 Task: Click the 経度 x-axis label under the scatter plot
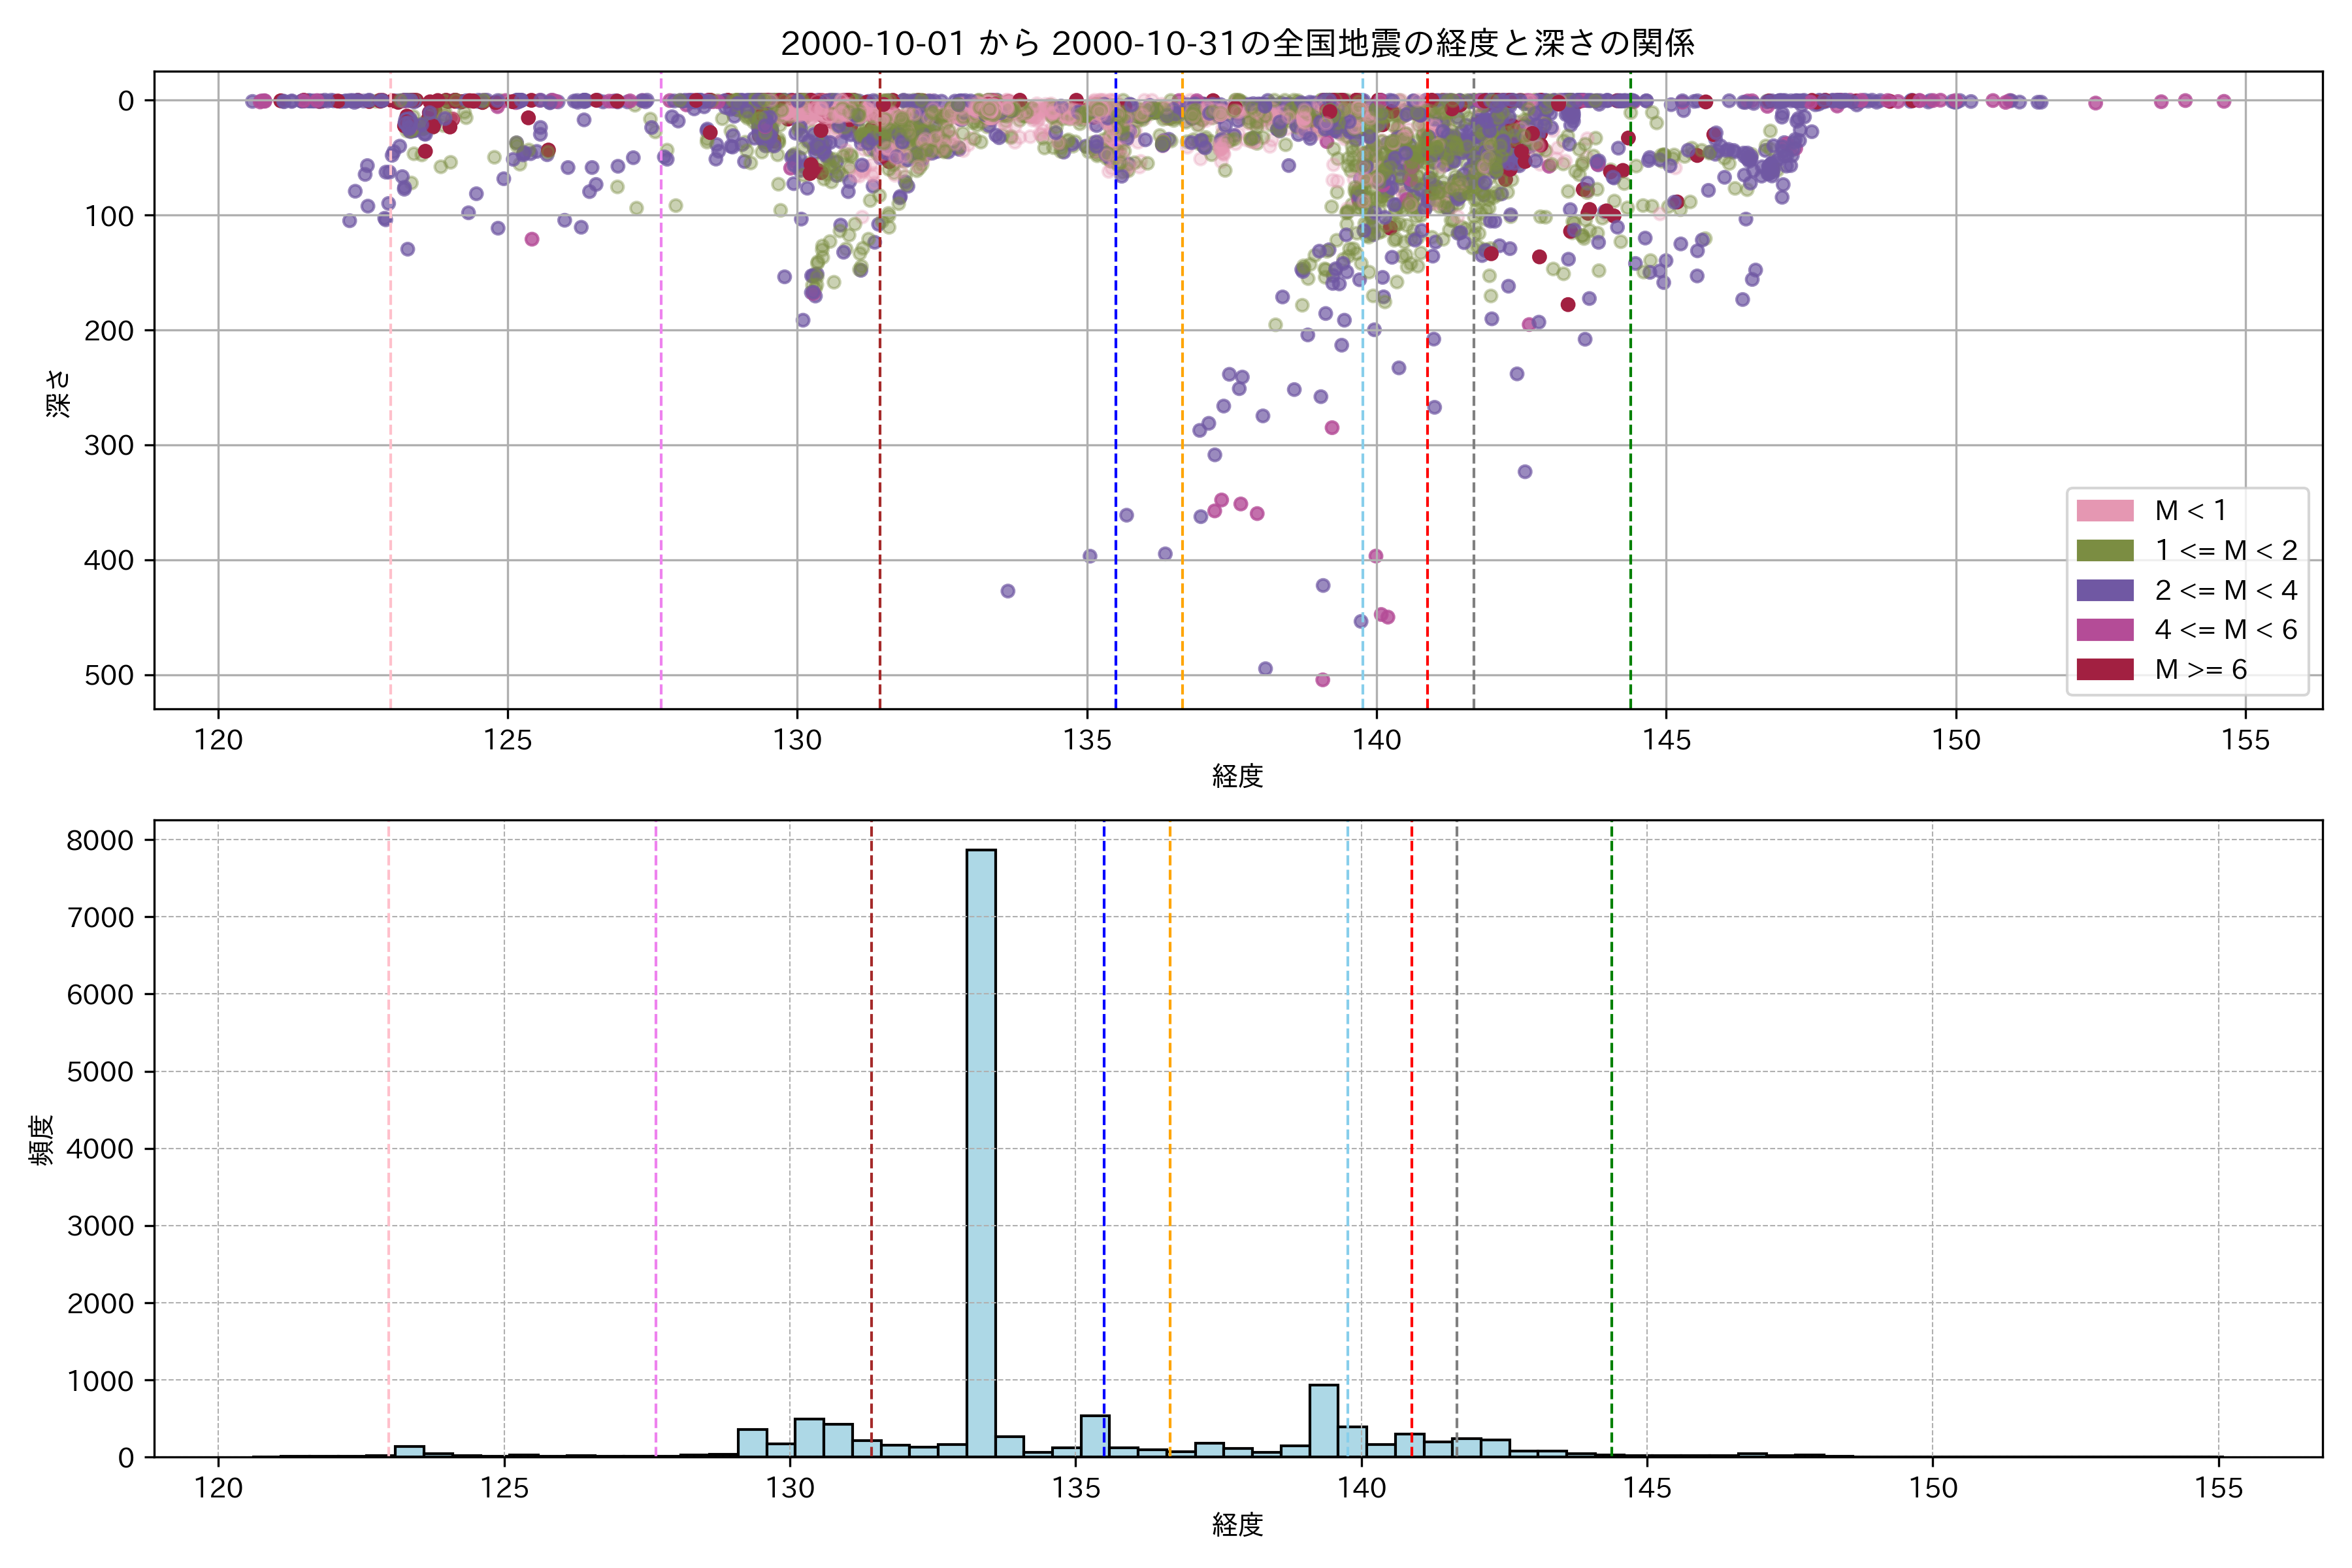pos(1237,776)
